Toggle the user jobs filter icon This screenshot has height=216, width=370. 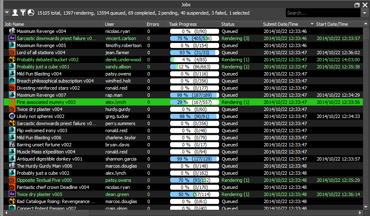click(x=15, y=13)
